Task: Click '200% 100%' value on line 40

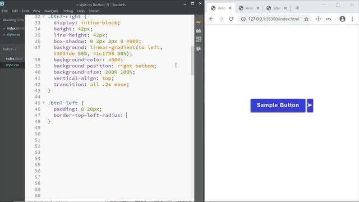Action: (x=118, y=72)
